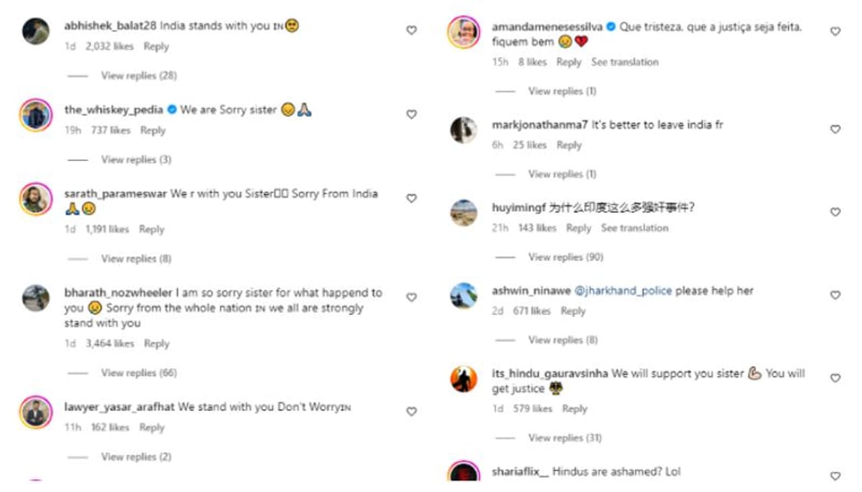Like the huyimingf comment
Image resolution: width=862 pixels, height=492 pixels.
(x=835, y=212)
